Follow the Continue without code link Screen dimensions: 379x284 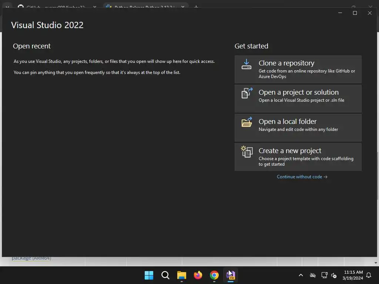coord(302,177)
